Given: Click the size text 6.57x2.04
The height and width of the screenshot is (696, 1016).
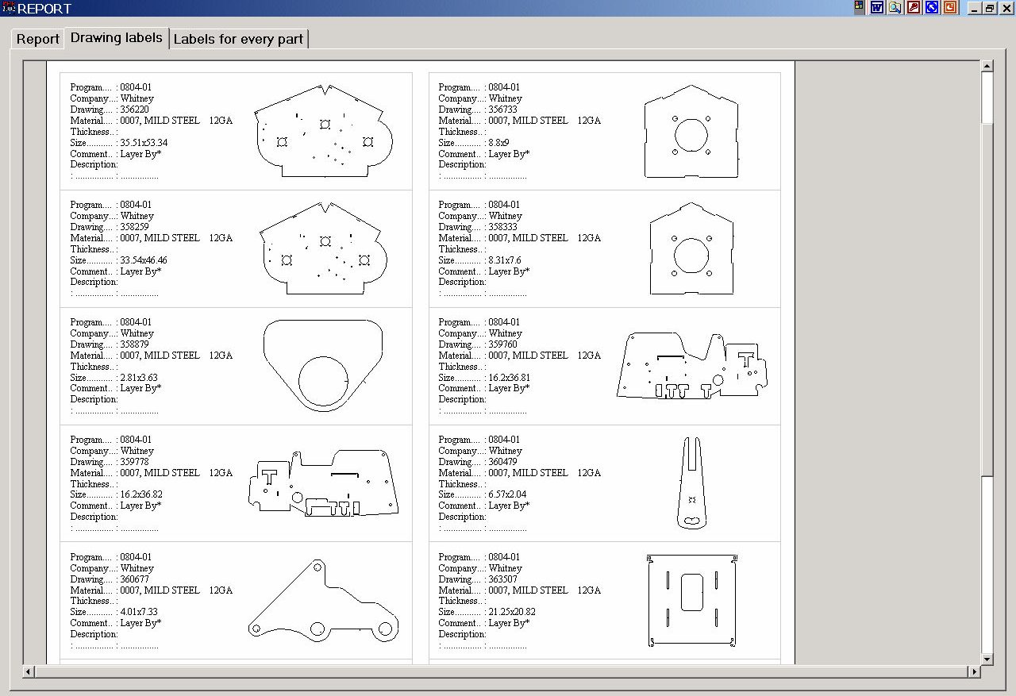Looking at the screenshot, I should pos(507,494).
